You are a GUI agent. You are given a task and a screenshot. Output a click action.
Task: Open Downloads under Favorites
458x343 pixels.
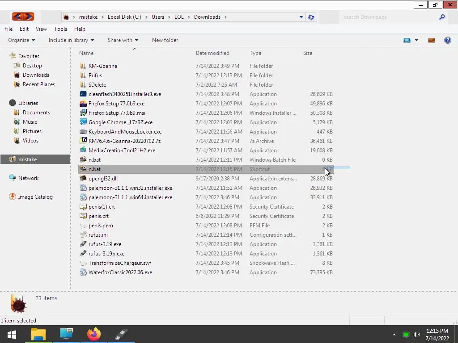point(36,75)
